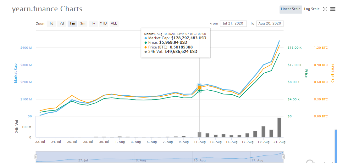Click the orange square BTC price marker

point(199,87)
